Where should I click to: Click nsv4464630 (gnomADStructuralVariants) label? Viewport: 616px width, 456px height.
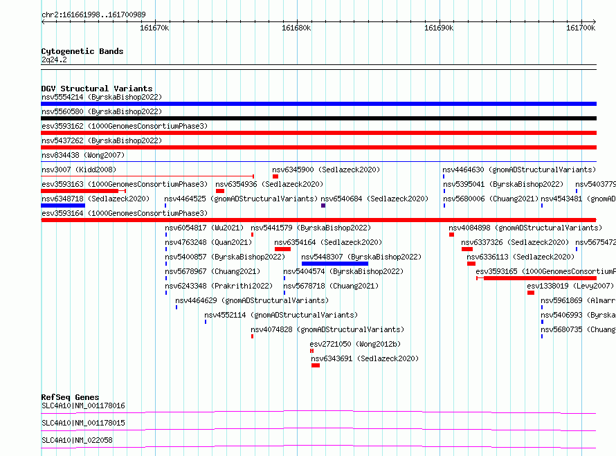pyautogui.click(x=519, y=170)
